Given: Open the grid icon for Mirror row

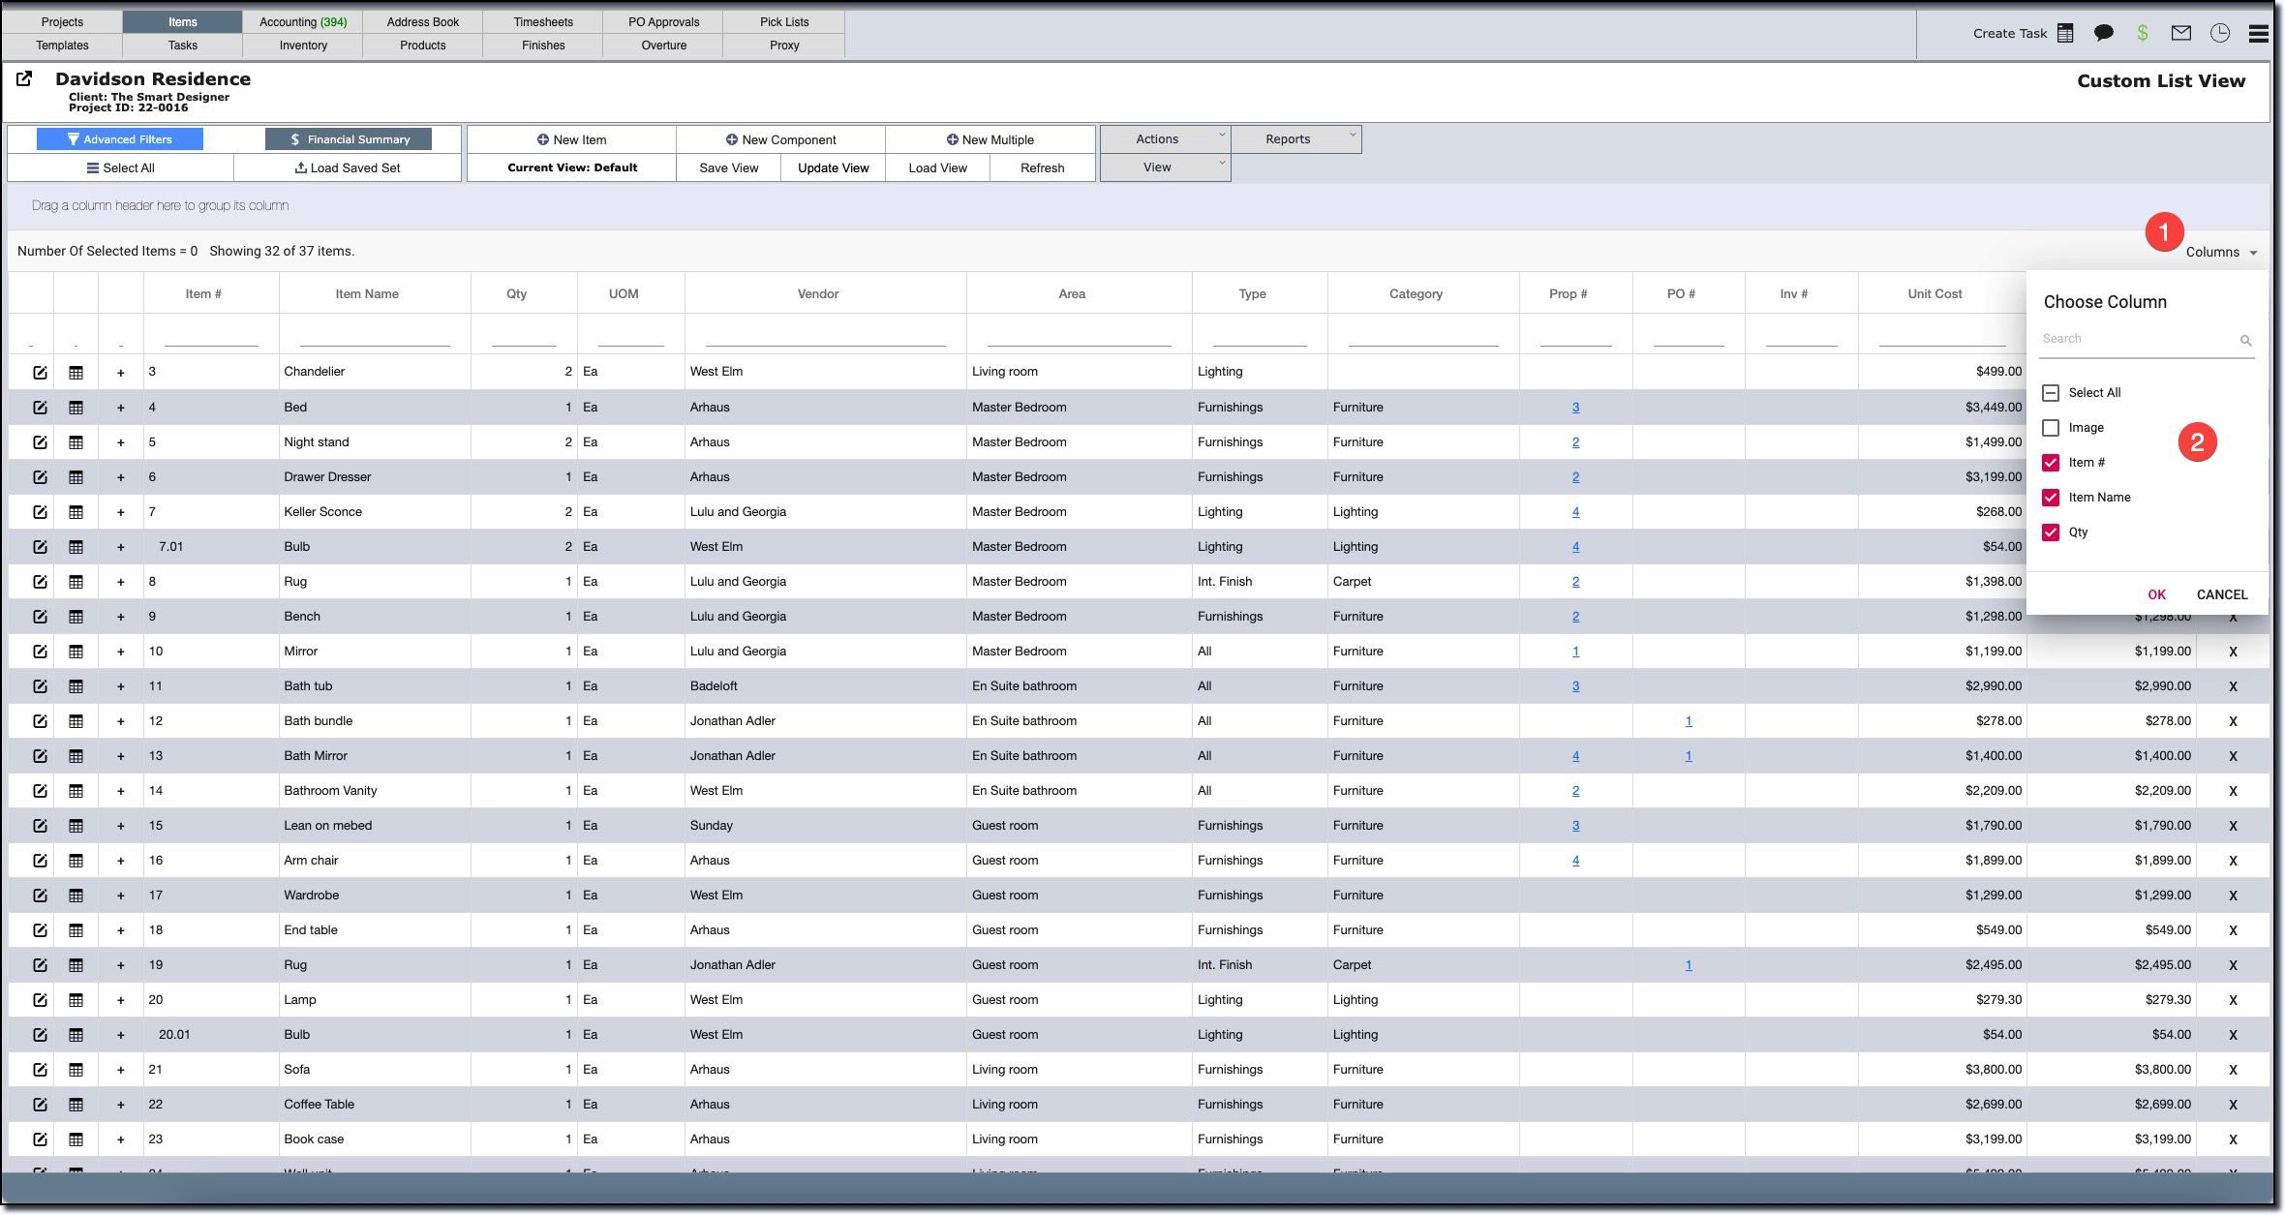Looking at the screenshot, I should pos(76,652).
